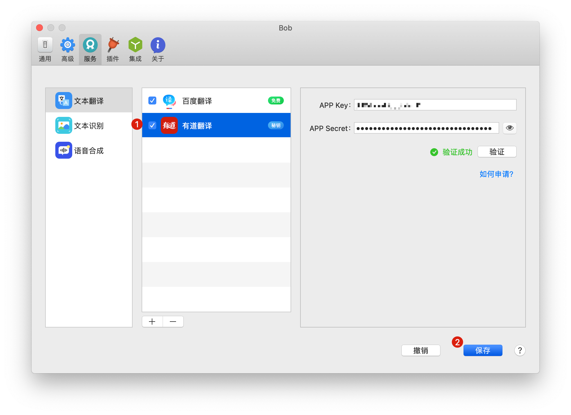Click the 有道翻译 red logo icon
The height and width of the screenshot is (415, 571).
(x=169, y=125)
